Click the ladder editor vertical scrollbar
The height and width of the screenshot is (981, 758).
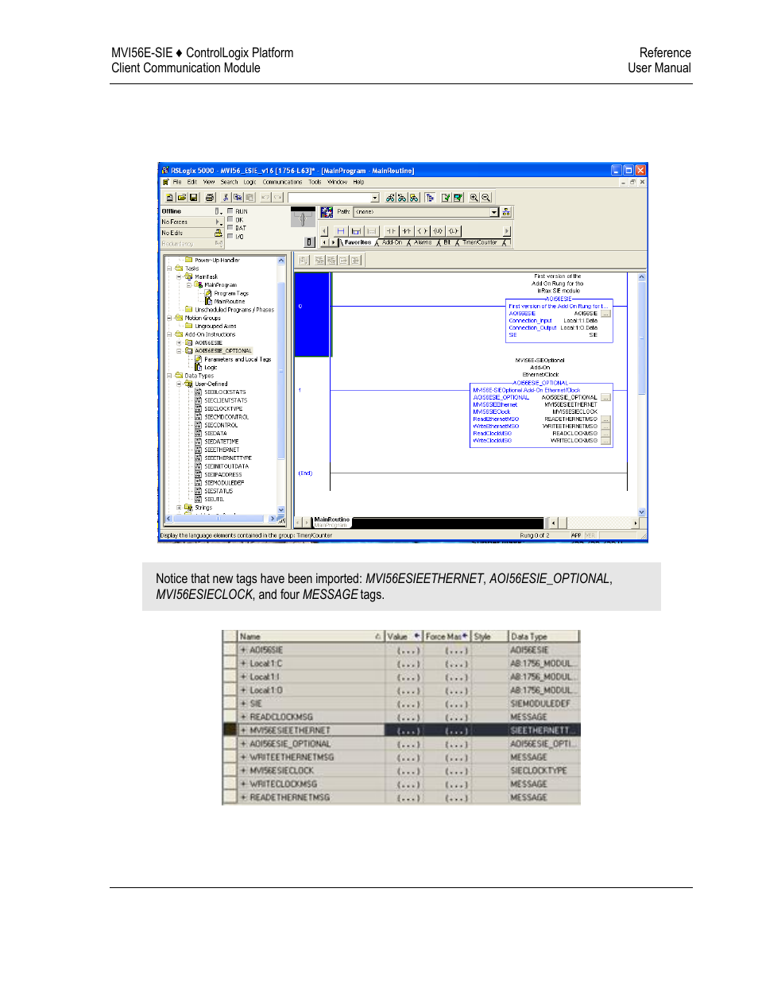pyautogui.click(x=642, y=395)
